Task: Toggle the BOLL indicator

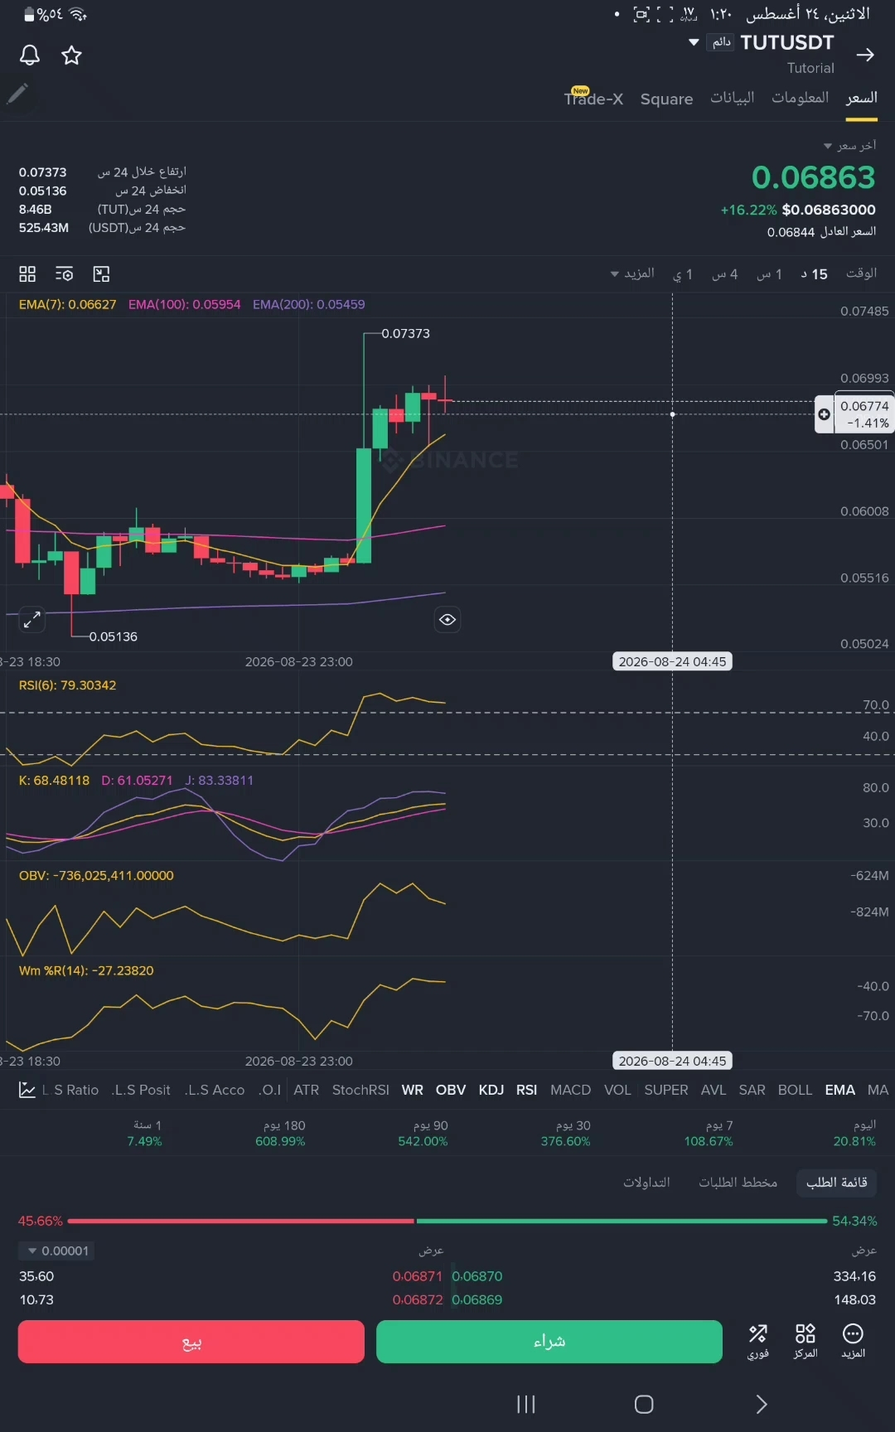Action: pos(795,1090)
